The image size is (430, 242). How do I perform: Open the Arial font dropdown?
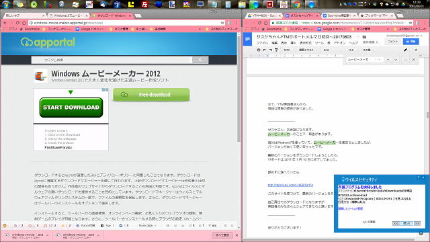(333, 50)
